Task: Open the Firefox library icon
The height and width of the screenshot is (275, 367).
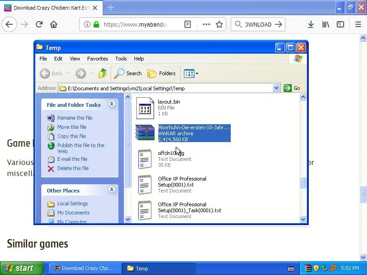Action: coord(326,24)
